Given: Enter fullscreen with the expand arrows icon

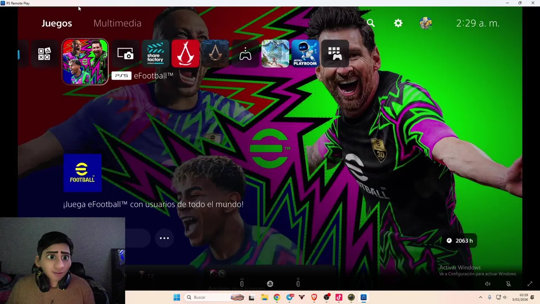Looking at the screenshot, I should [x=530, y=284].
